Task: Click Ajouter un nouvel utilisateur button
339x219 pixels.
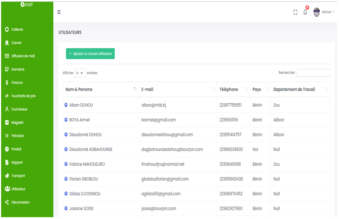Action: pyautogui.click(x=90, y=54)
